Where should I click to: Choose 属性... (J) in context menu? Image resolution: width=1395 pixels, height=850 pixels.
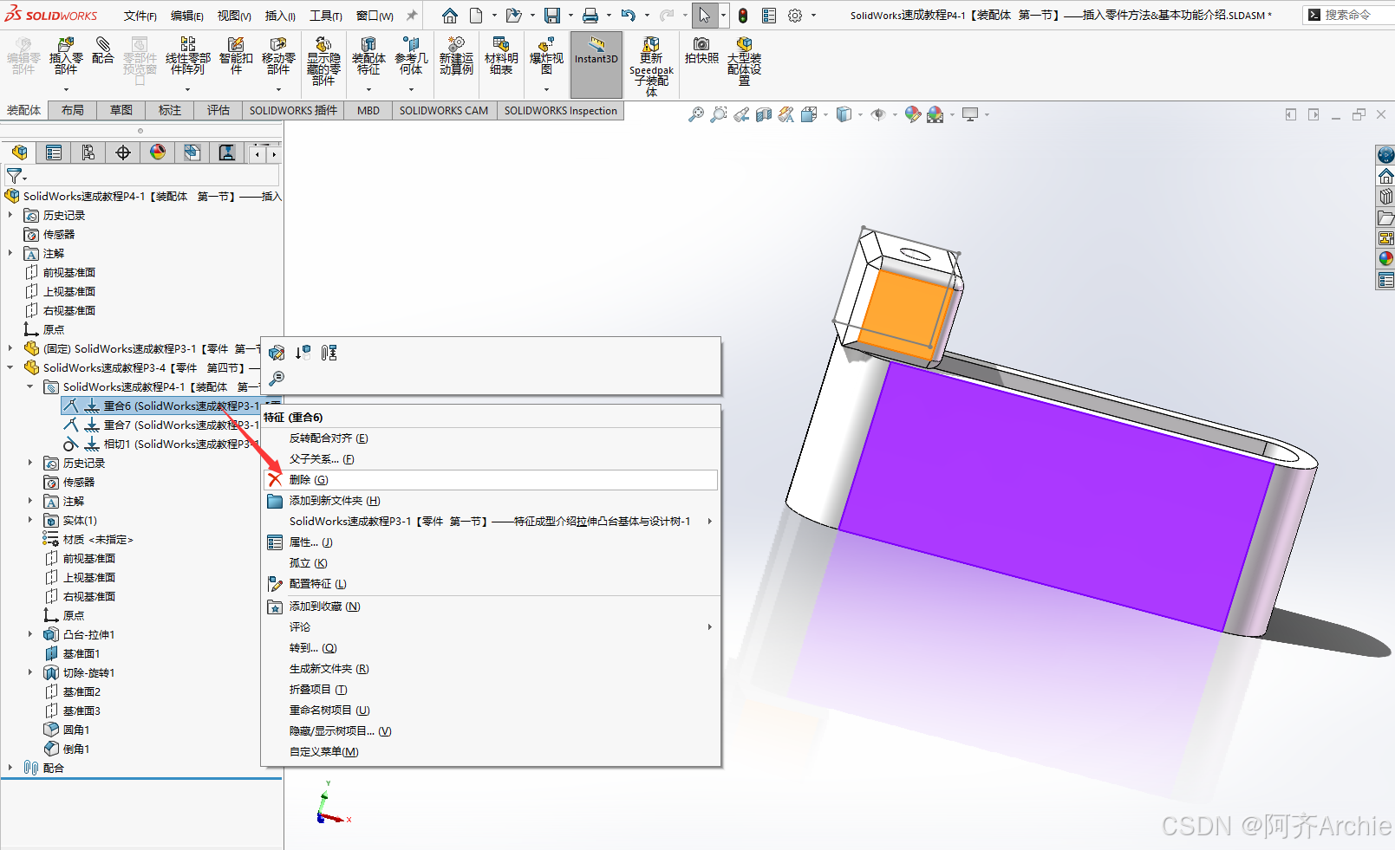(x=491, y=542)
